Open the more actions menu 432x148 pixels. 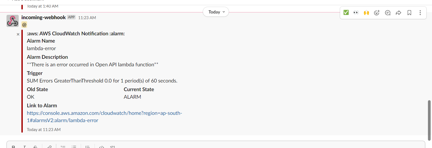click(x=420, y=13)
